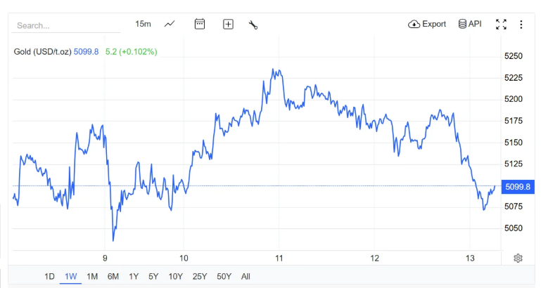Image resolution: width=548 pixels, height=288 pixels.
Task: Show the 5Y time range
Action: click(153, 276)
